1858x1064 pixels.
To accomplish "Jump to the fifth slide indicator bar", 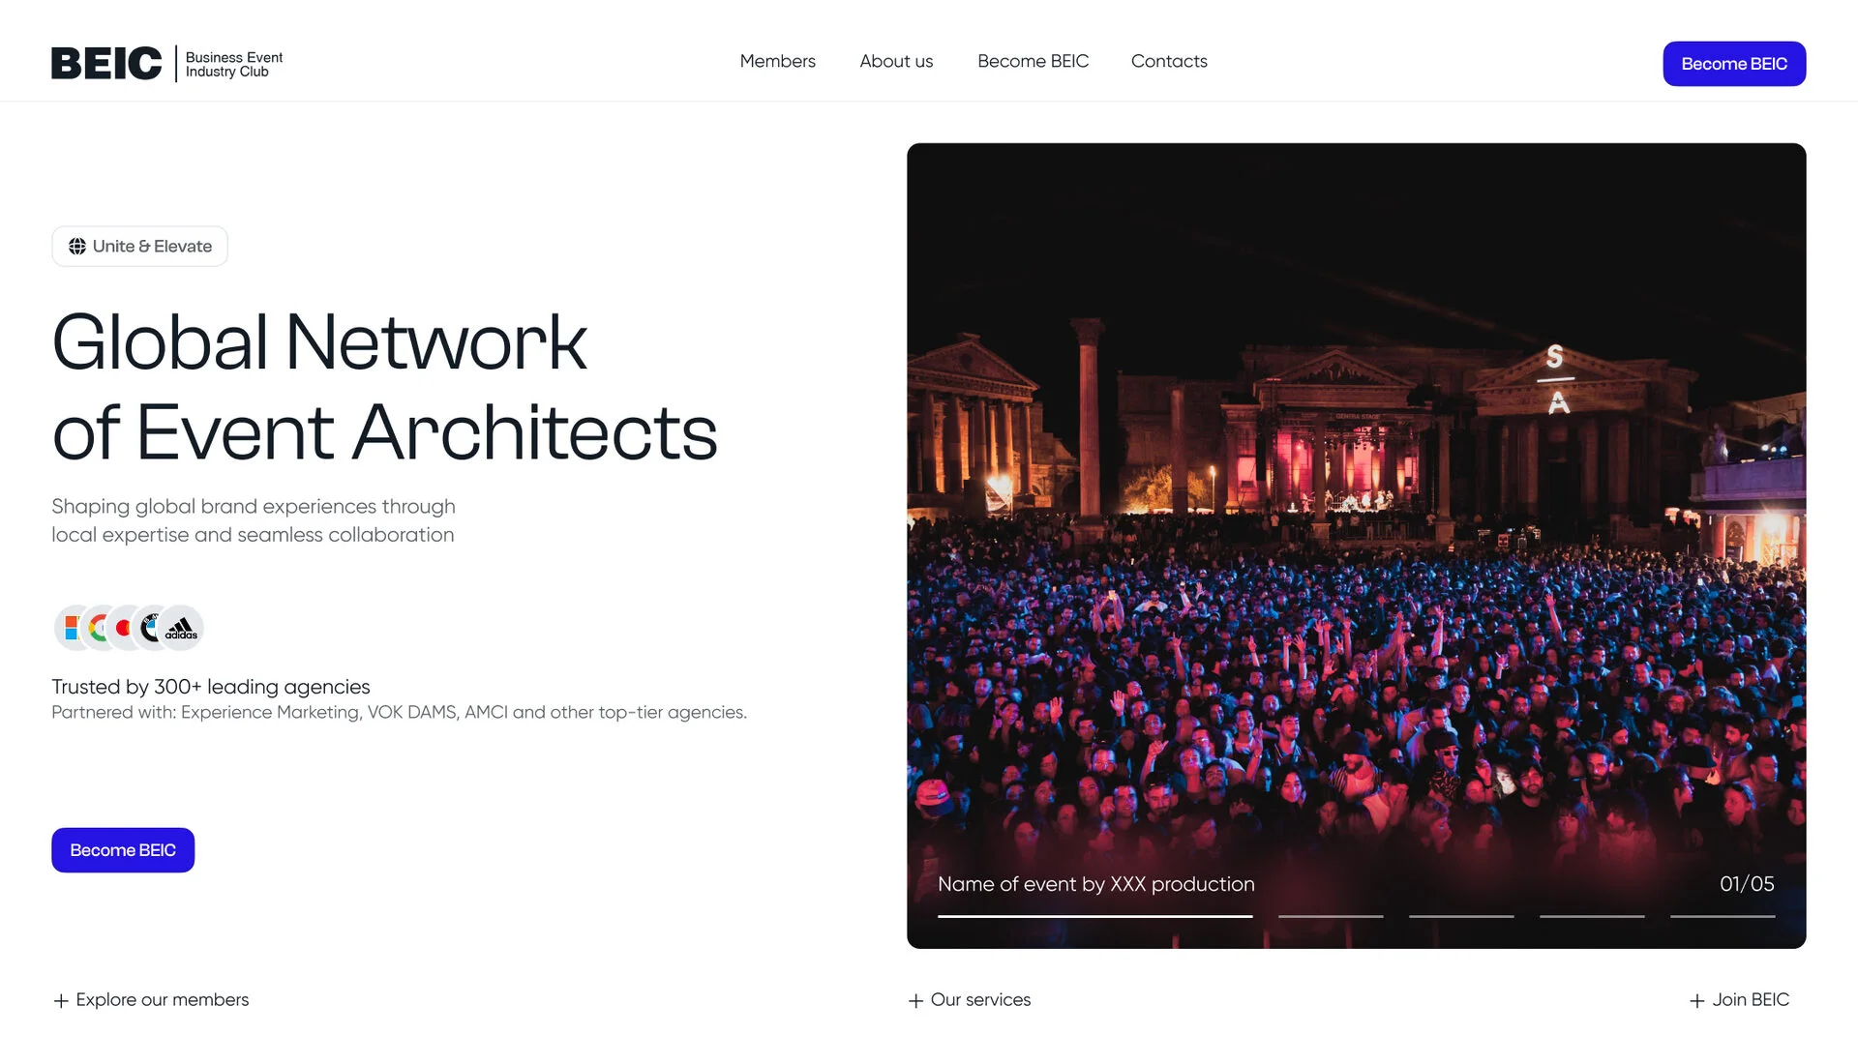I will [x=1723, y=916].
